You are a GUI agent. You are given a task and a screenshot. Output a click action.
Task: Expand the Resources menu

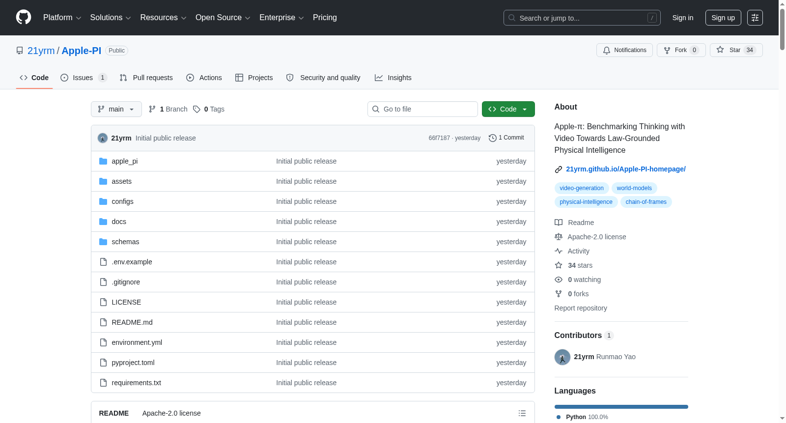coord(163,18)
